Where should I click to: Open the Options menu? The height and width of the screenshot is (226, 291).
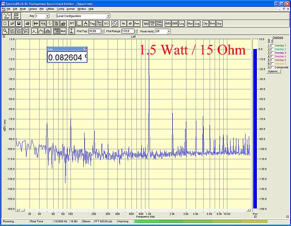click(x=33, y=9)
